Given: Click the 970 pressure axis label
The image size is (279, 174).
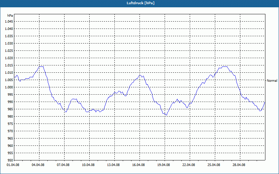Looking at the screenshot, I should 10,131.
